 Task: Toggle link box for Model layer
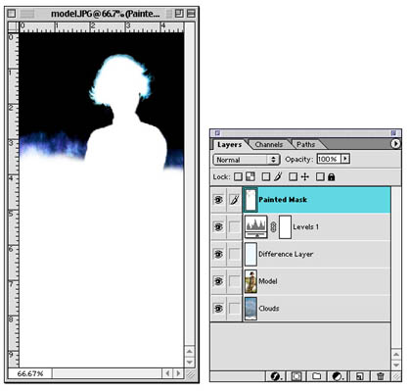[x=234, y=281]
